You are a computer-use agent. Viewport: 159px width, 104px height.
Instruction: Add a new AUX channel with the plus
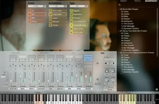pyautogui.click(x=97, y=79)
